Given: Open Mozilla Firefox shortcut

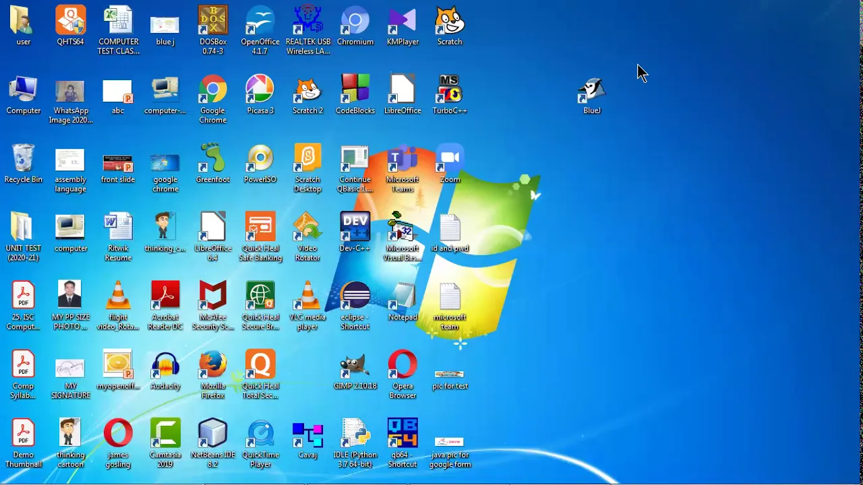Looking at the screenshot, I should [212, 375].
